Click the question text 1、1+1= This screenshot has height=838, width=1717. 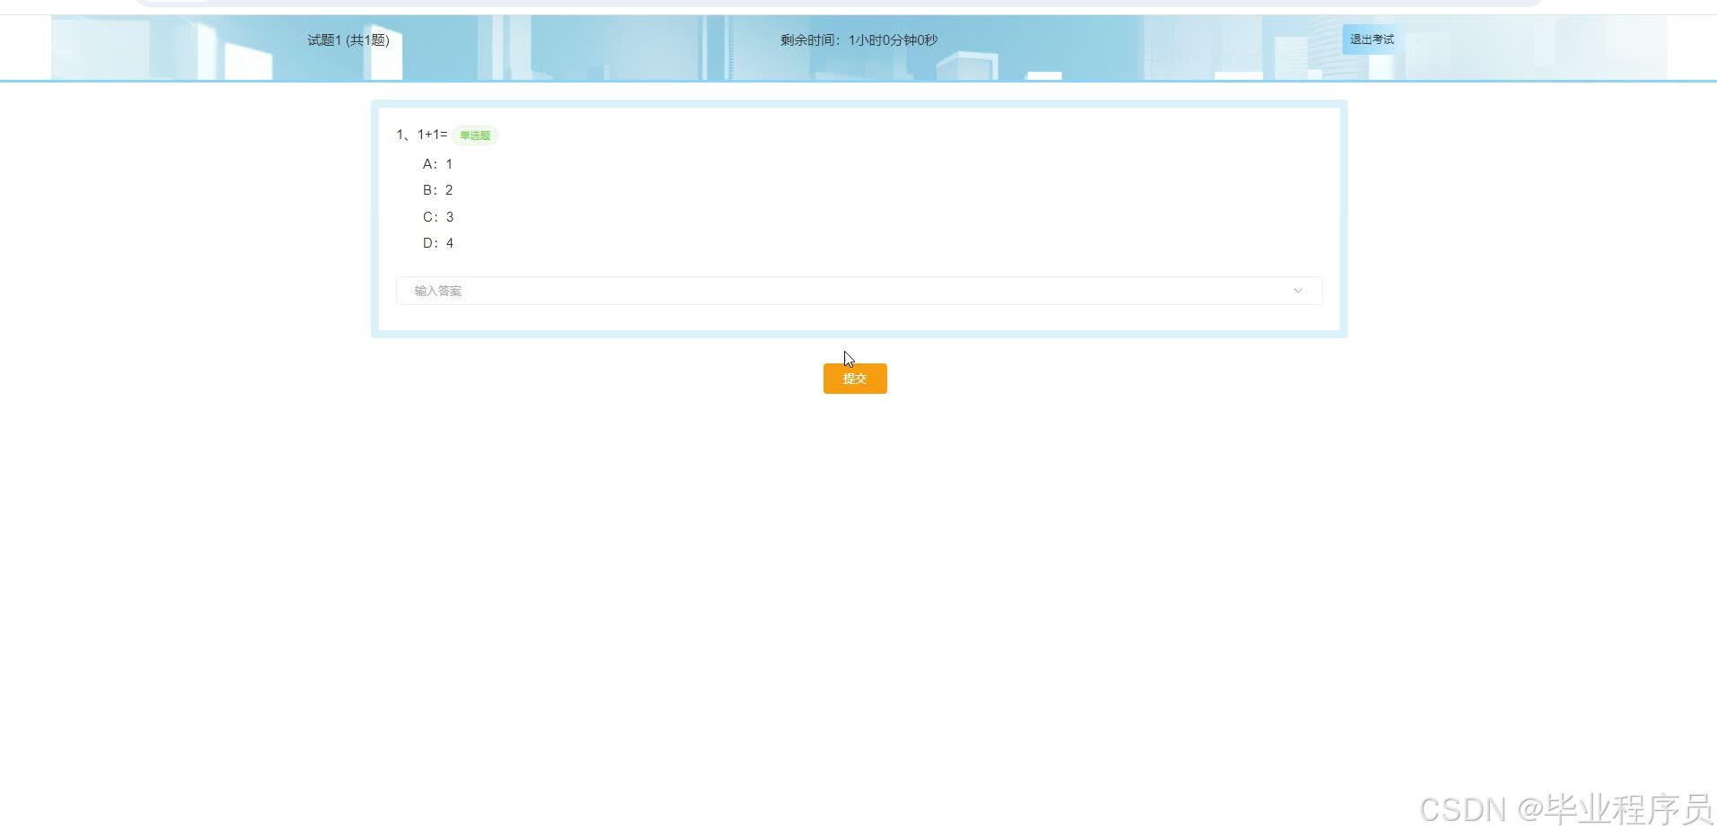click(x=421, y=135)
